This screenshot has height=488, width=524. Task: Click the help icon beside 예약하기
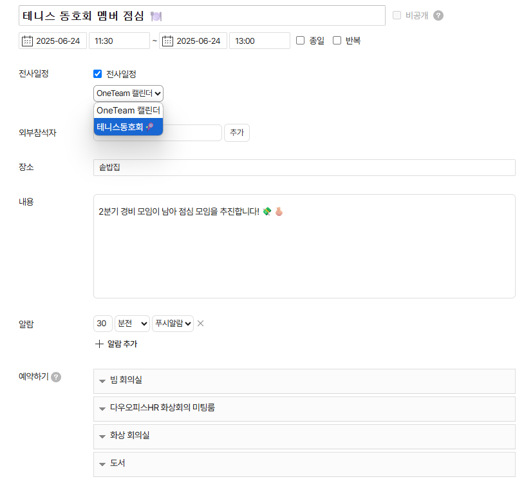coord(56,376)
